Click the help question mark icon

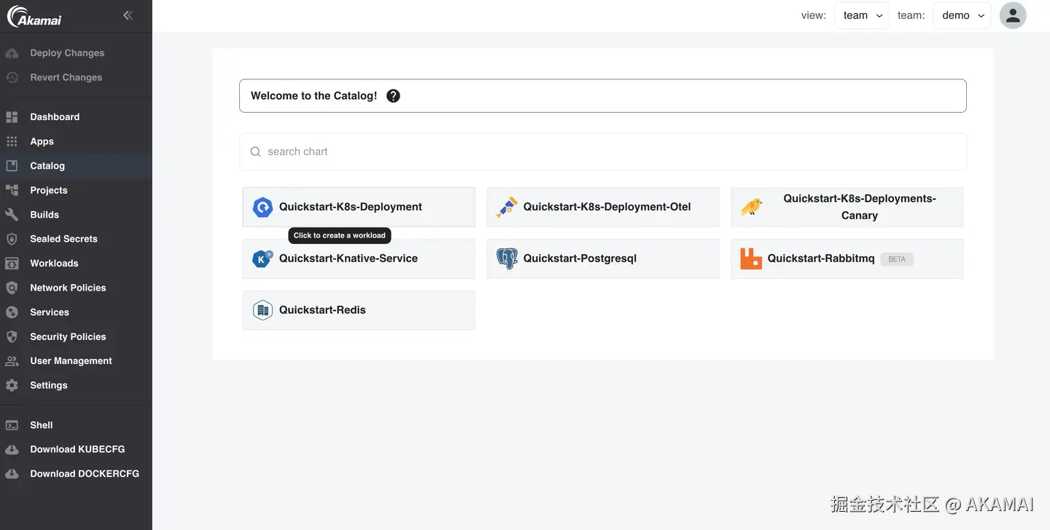[393, 96]
